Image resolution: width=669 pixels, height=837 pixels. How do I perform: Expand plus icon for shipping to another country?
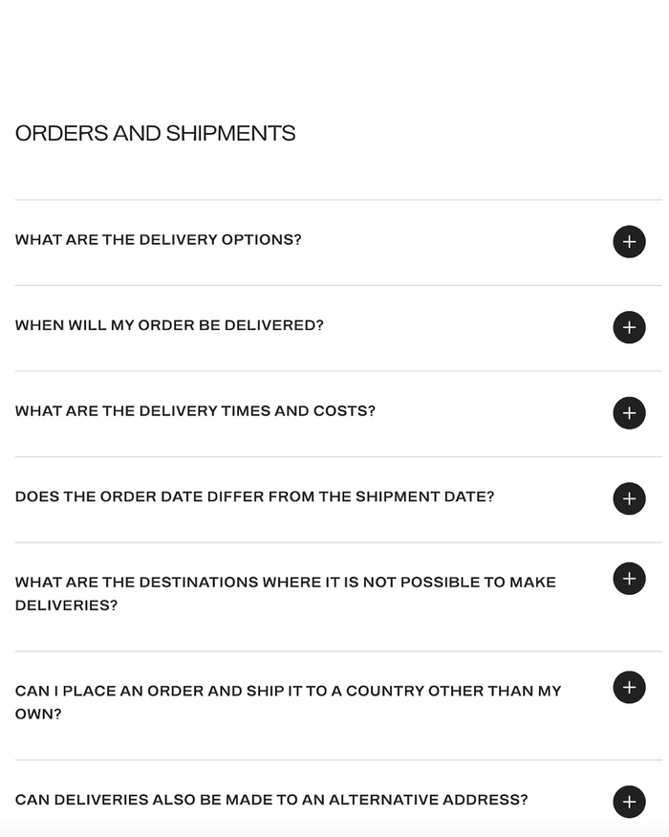pyautogui.click(x=629, y=688)
